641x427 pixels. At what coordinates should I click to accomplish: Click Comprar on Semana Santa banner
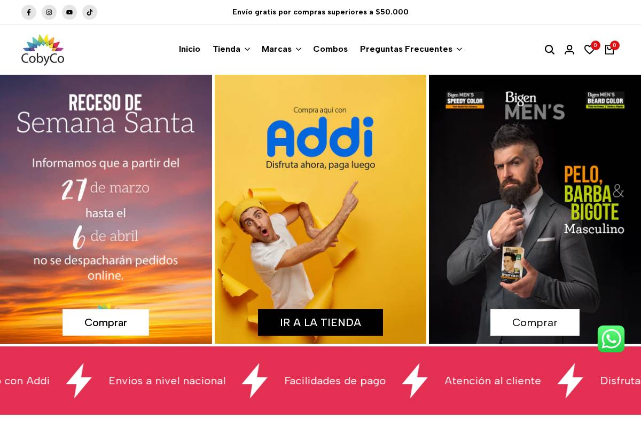tap(106, 322)
